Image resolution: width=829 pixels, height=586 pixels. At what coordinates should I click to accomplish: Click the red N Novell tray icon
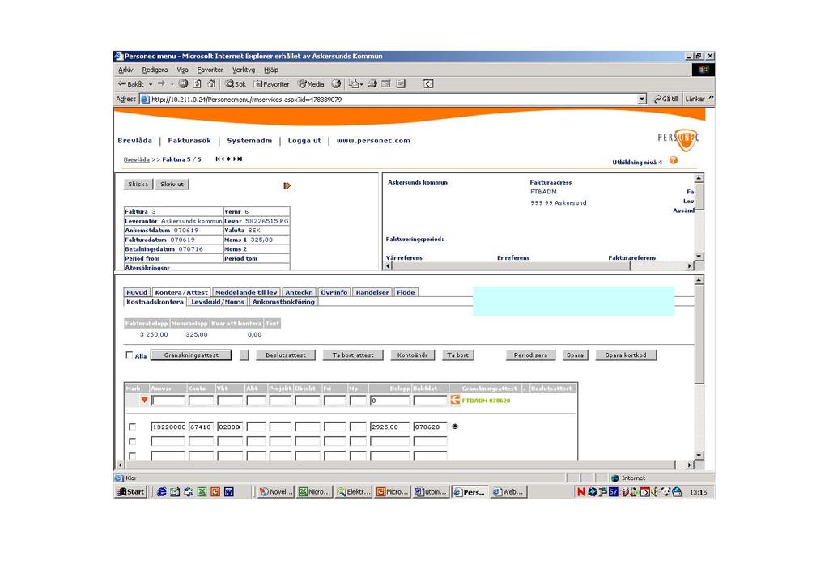581,491
